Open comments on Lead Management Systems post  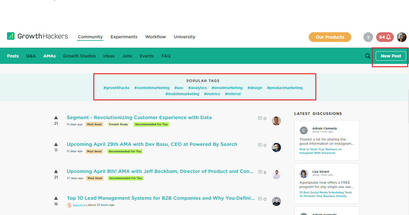(262, 199)
